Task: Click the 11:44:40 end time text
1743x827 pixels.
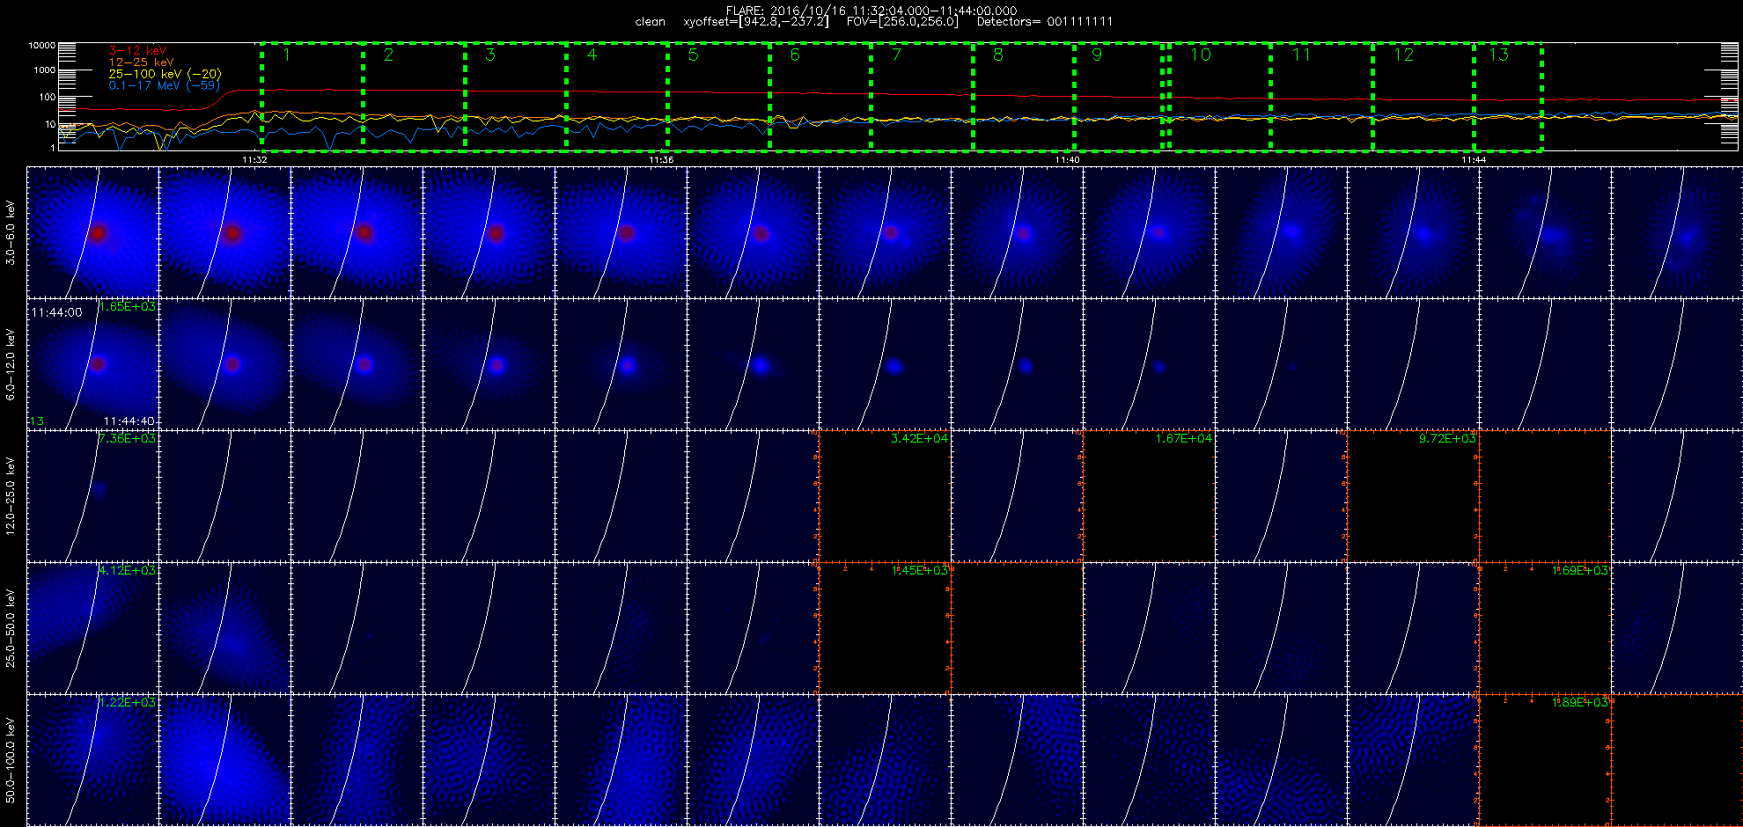Action: [x=129, y=421]
